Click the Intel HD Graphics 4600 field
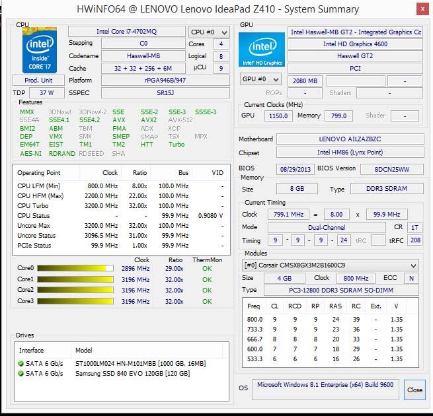 355,44
